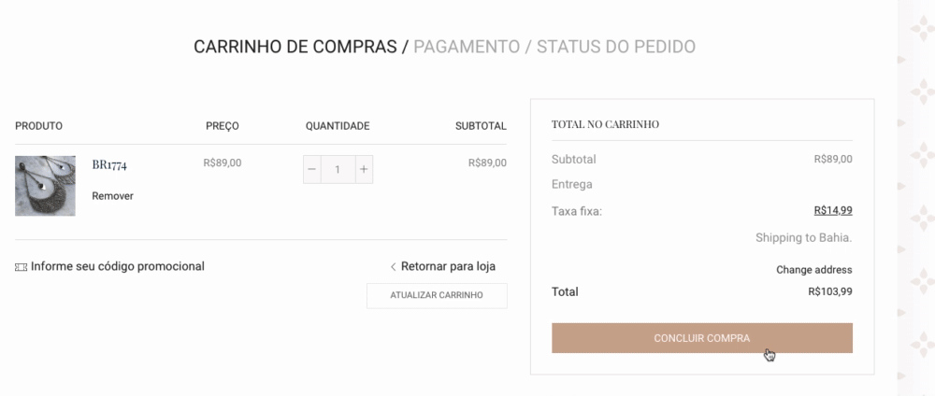Click the 'Change address' link
Viewport: 935px width, 396px height.
coord(813,270)
